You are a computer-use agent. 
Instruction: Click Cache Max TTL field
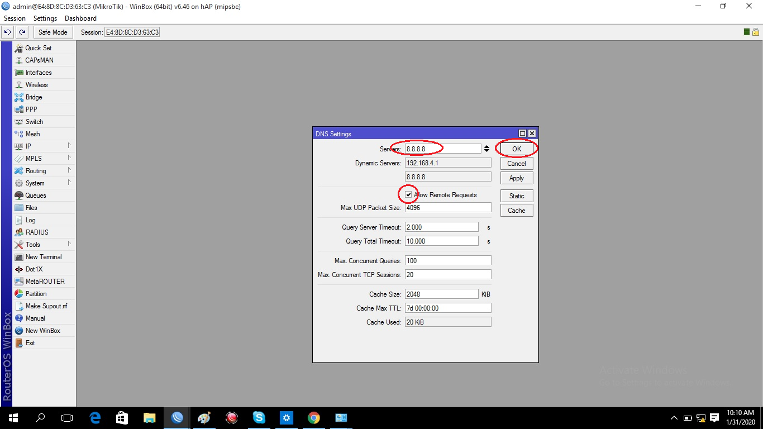tap(448, 308)
